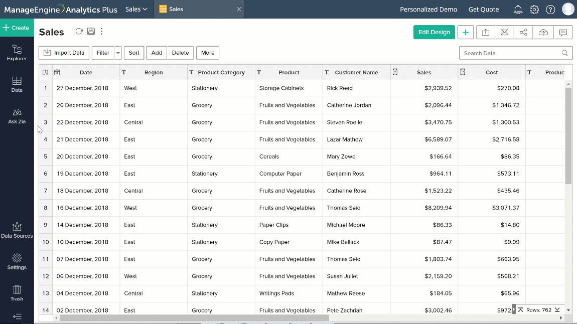This screenshot has height=324, width=577.
Task: Open the notifications bell icon
Action: (x=518, y=10)
